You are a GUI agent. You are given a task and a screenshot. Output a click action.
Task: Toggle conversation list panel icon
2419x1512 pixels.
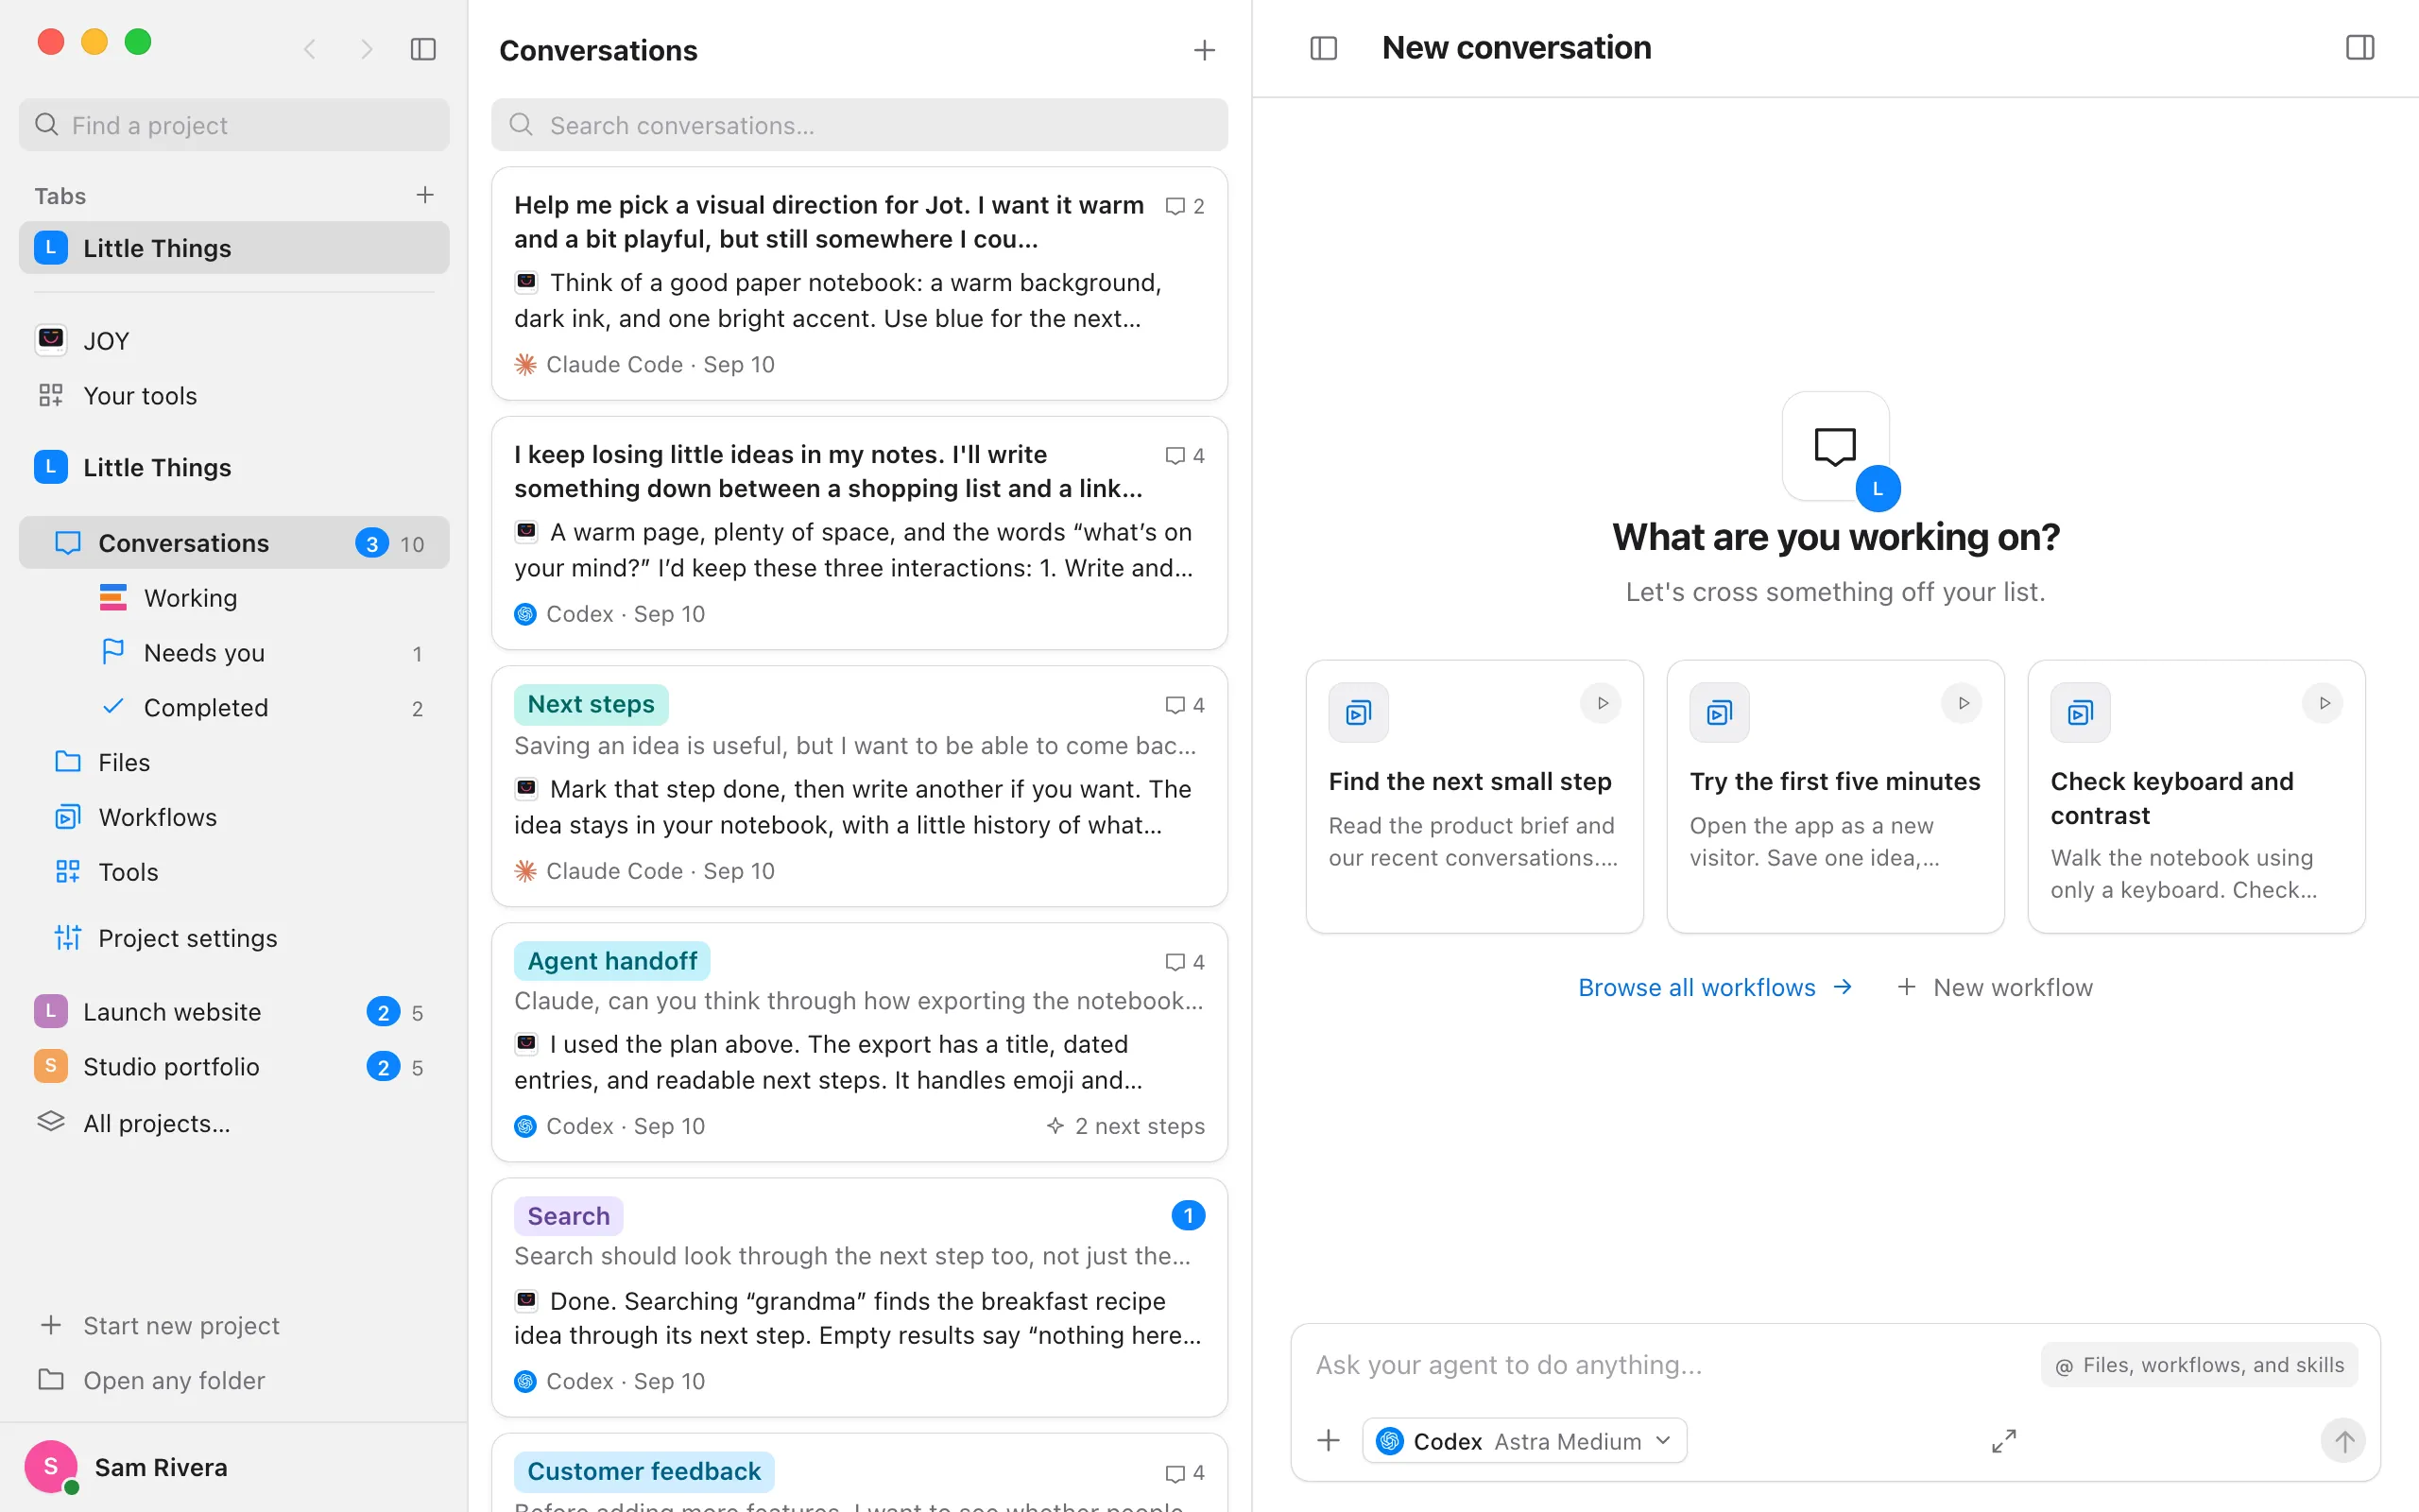click(1324, 48)
